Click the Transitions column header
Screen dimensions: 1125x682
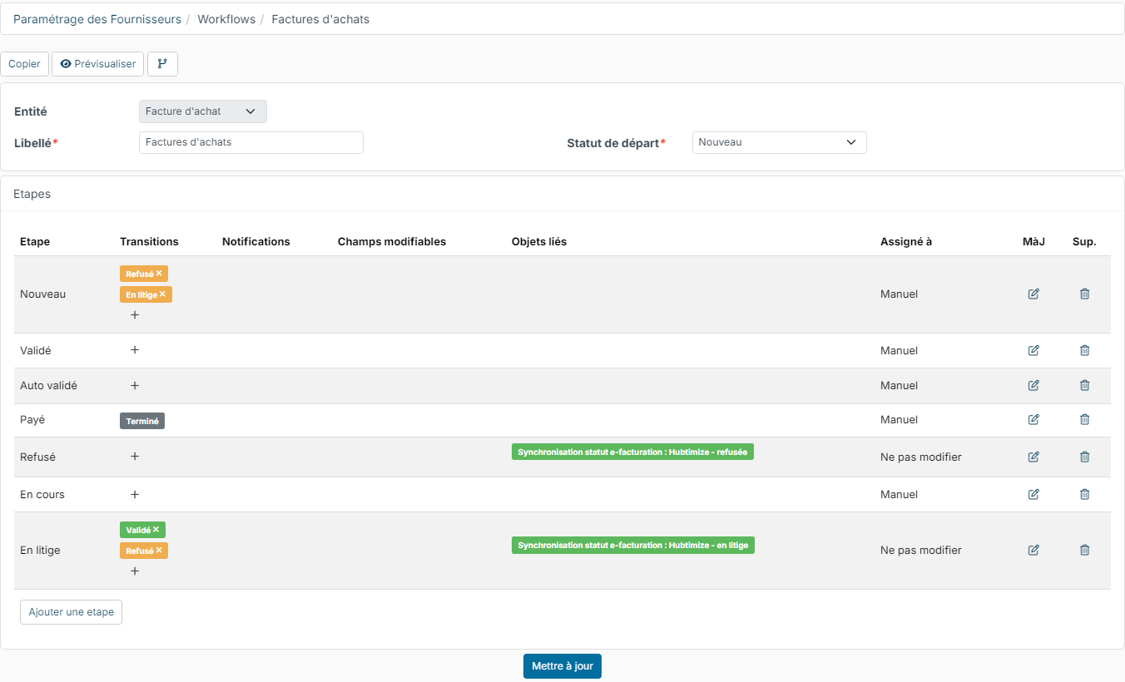pos(149,242)
